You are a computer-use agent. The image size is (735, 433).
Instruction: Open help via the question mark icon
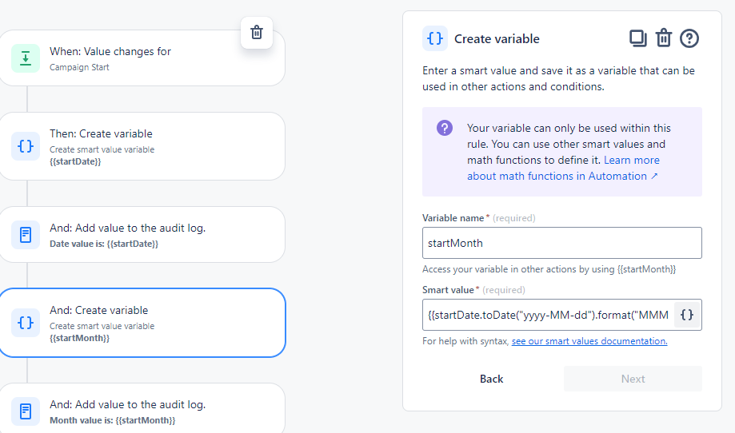click(689, 38)
